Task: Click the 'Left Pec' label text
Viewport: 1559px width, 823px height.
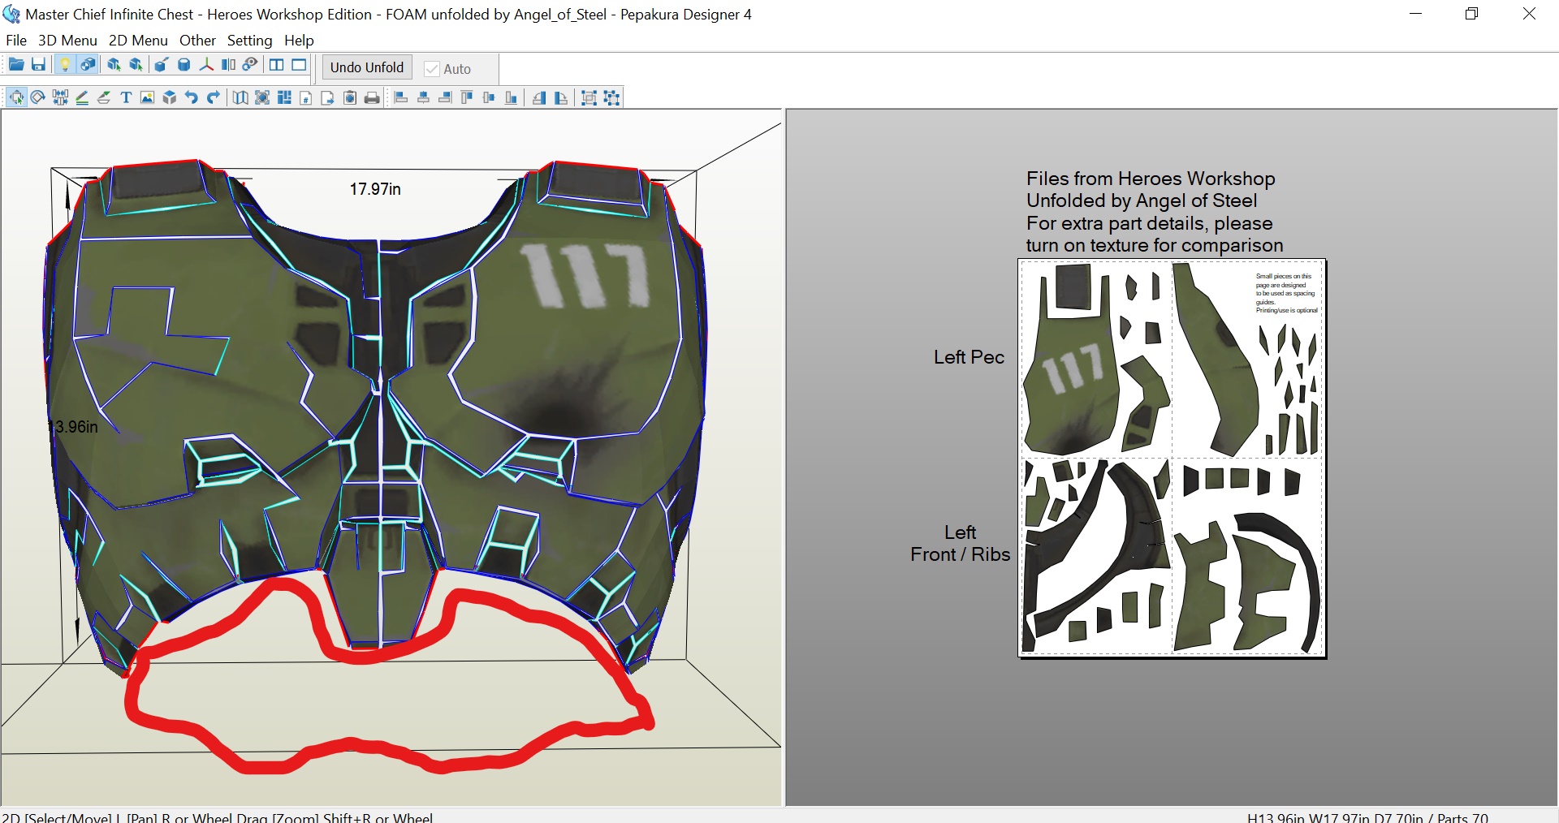Action: tap(969, 357)
